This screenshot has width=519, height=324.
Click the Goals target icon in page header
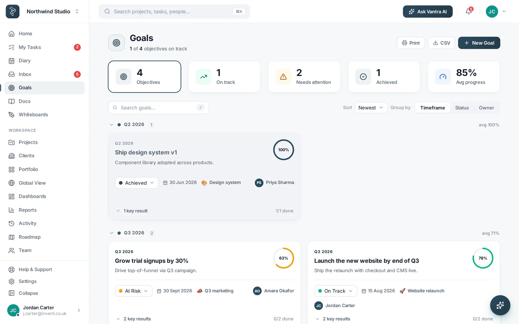(117, 43)
